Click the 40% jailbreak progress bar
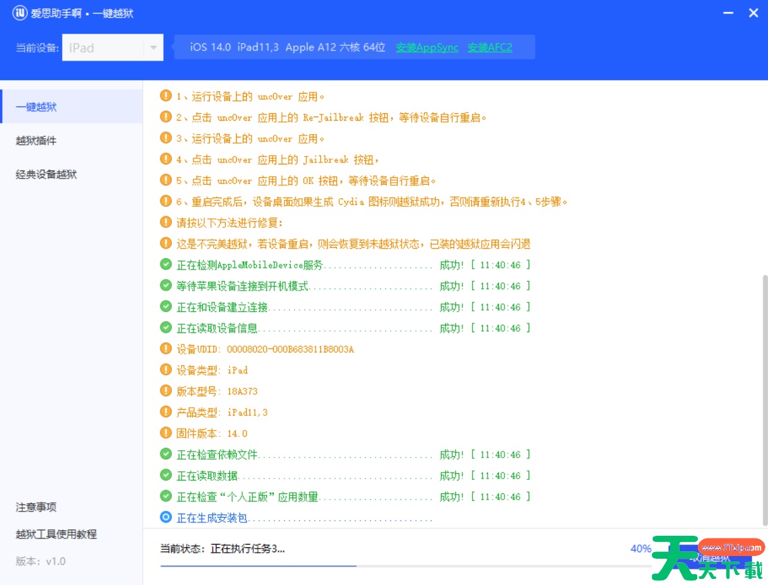Viewport: 768px width, 585px height. 405,566
